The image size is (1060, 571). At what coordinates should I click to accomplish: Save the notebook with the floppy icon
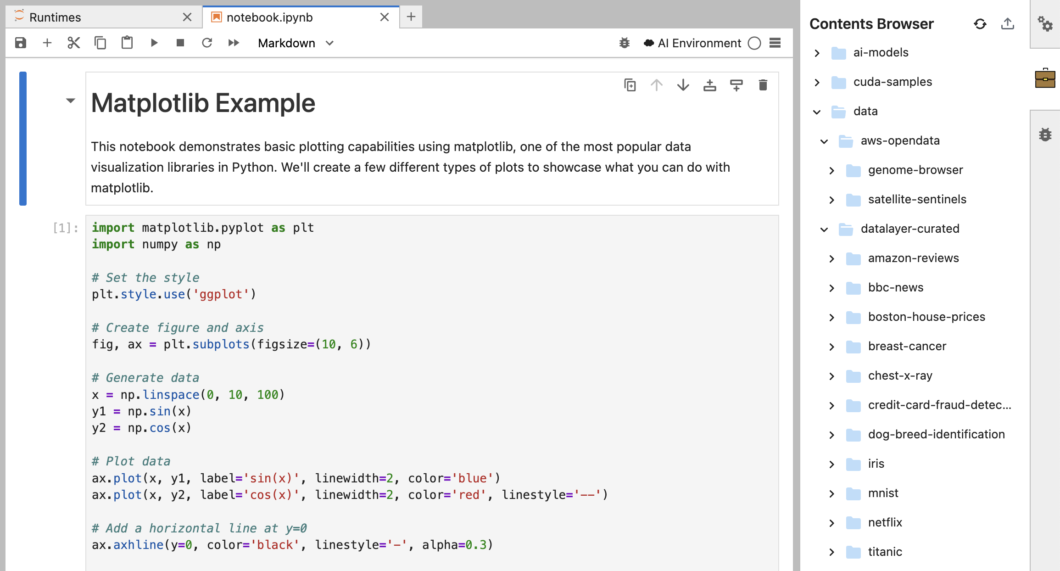21,43
